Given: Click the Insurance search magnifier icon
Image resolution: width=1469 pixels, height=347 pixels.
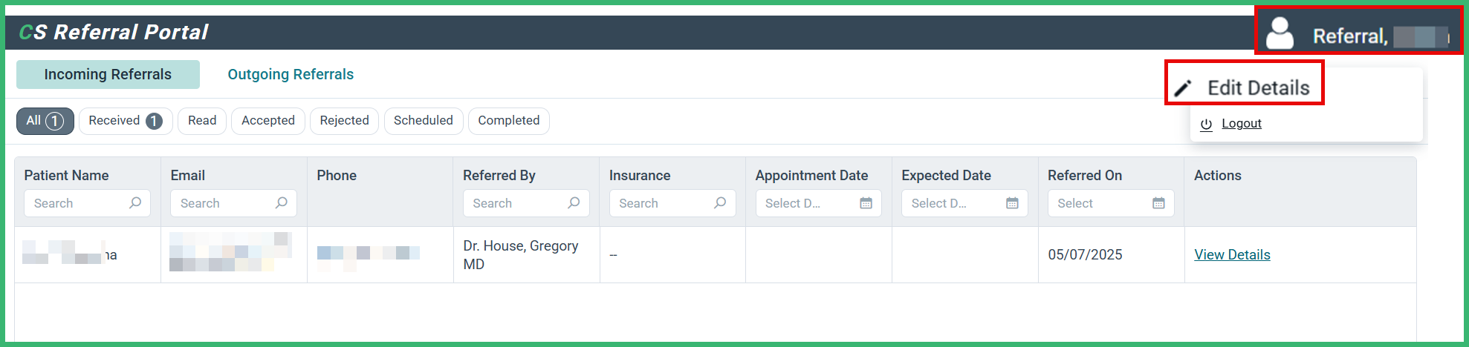Looking at the screenshot, I should (720, 203).
